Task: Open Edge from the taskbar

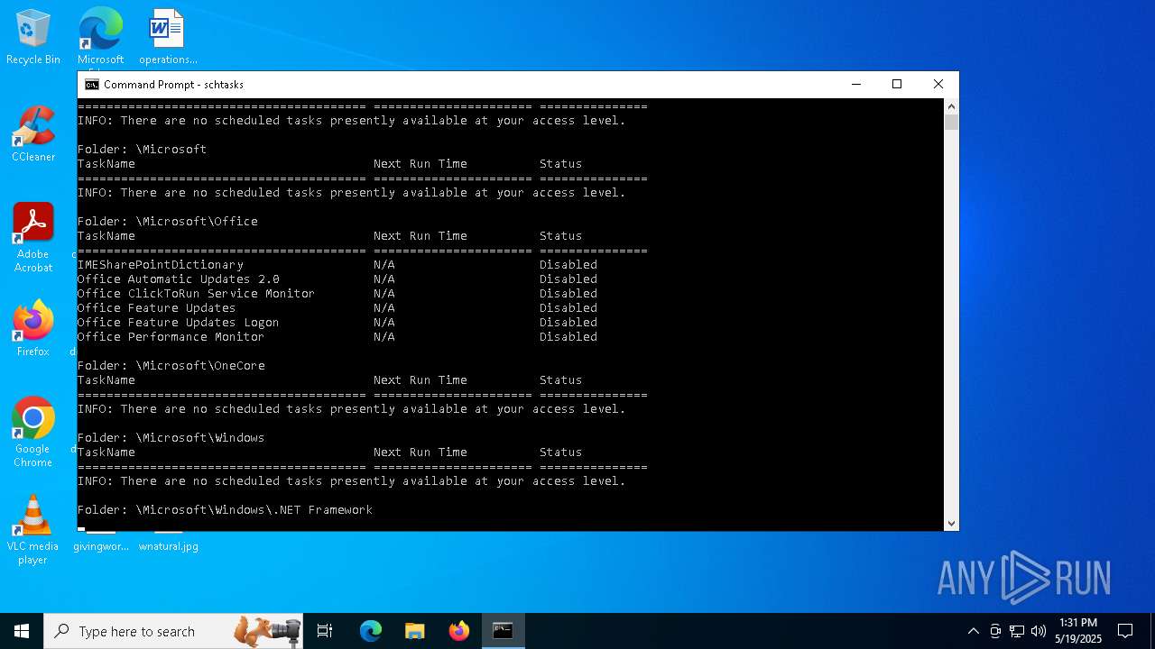Action: [371, 631]
